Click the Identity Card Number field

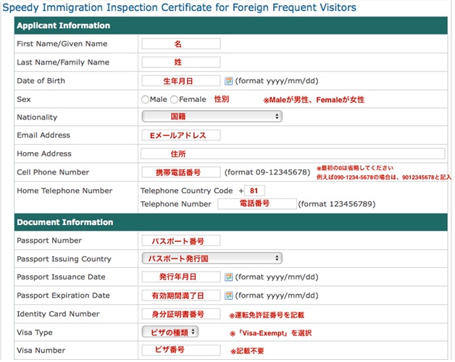click(181, 314)
